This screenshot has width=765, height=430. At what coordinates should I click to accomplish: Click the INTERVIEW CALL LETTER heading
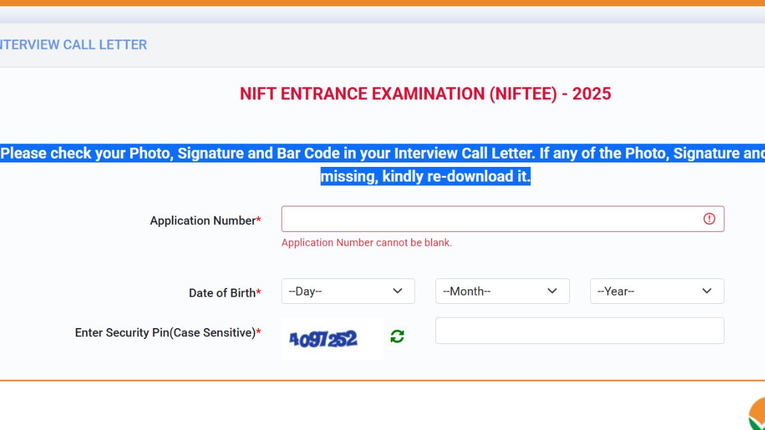[73, 44]
